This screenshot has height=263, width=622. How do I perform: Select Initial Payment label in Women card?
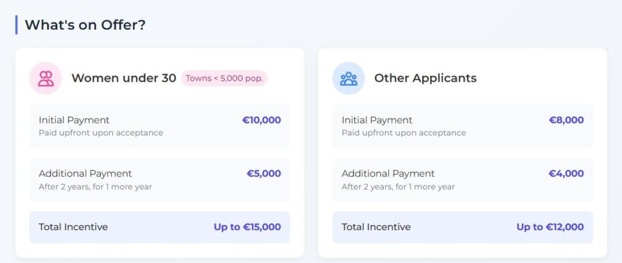(74, 120)
